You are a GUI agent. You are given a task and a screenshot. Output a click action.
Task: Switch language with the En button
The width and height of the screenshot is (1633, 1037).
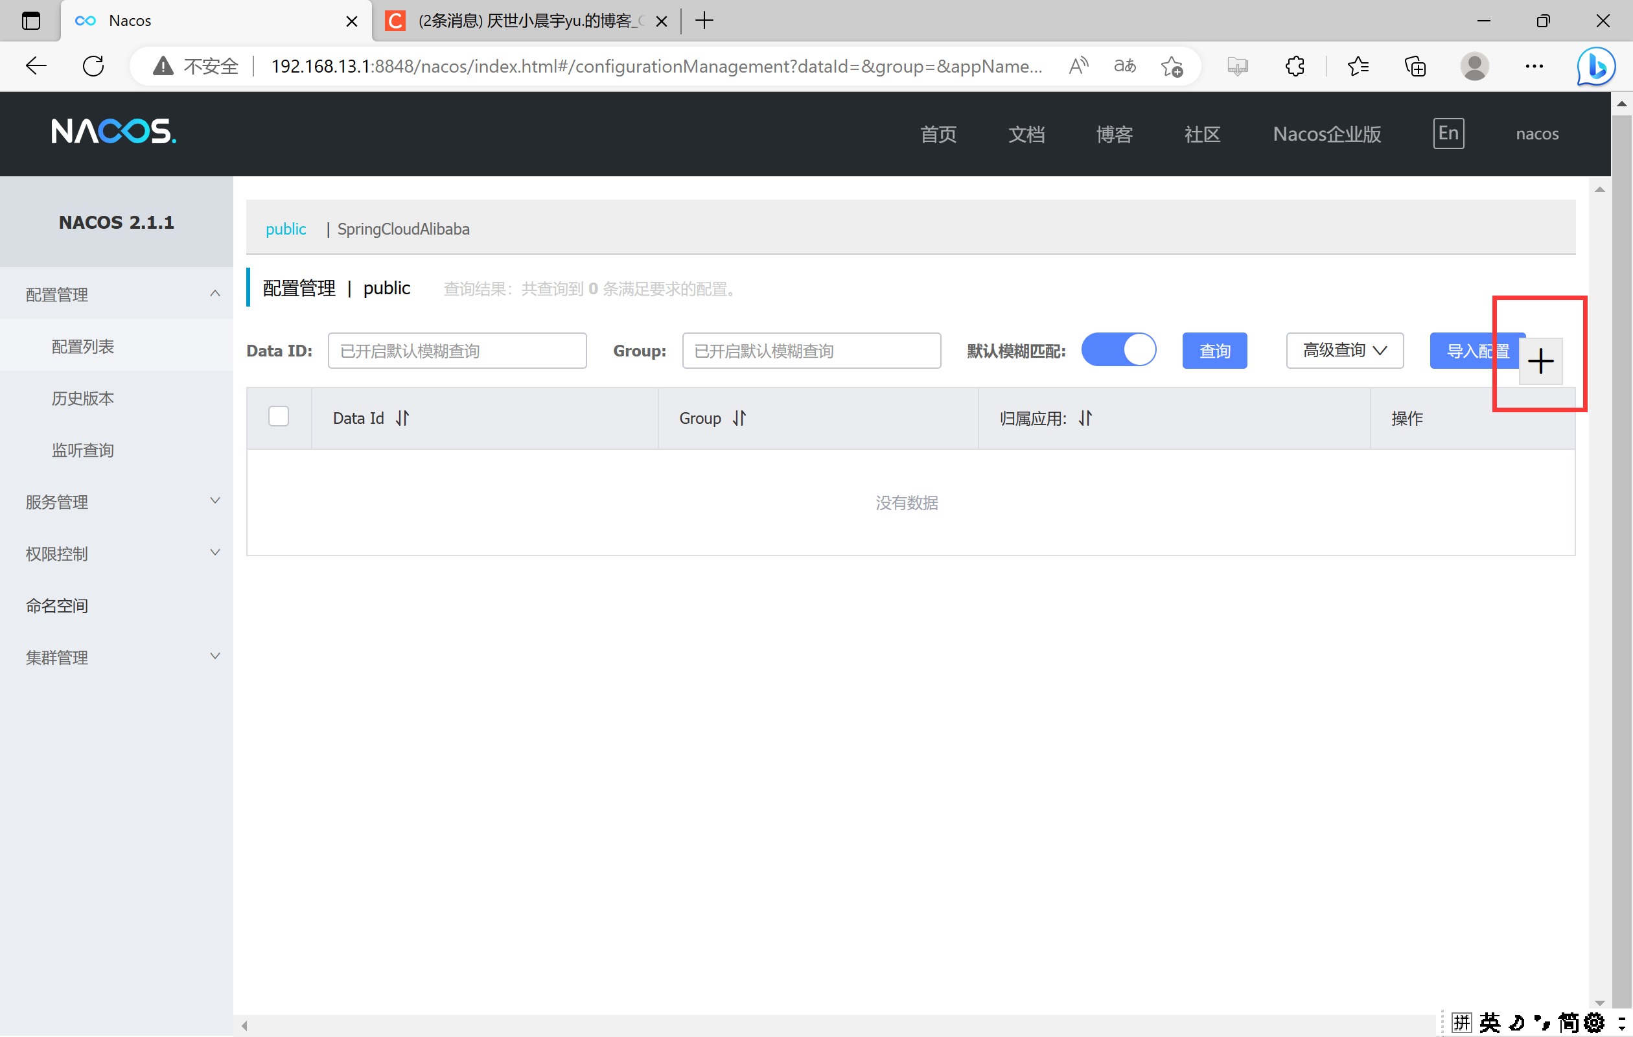coord(1448,133)
